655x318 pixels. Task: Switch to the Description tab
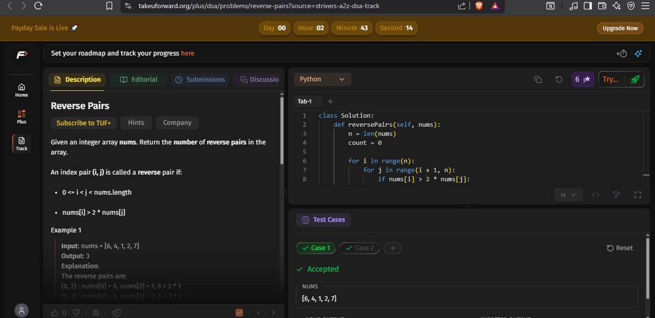pos(77,79)
